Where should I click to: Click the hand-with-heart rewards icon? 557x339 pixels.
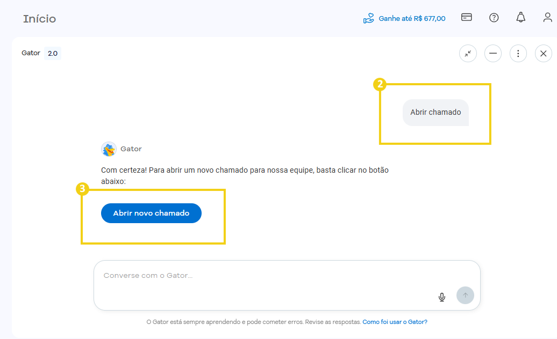tap(368, 18)
